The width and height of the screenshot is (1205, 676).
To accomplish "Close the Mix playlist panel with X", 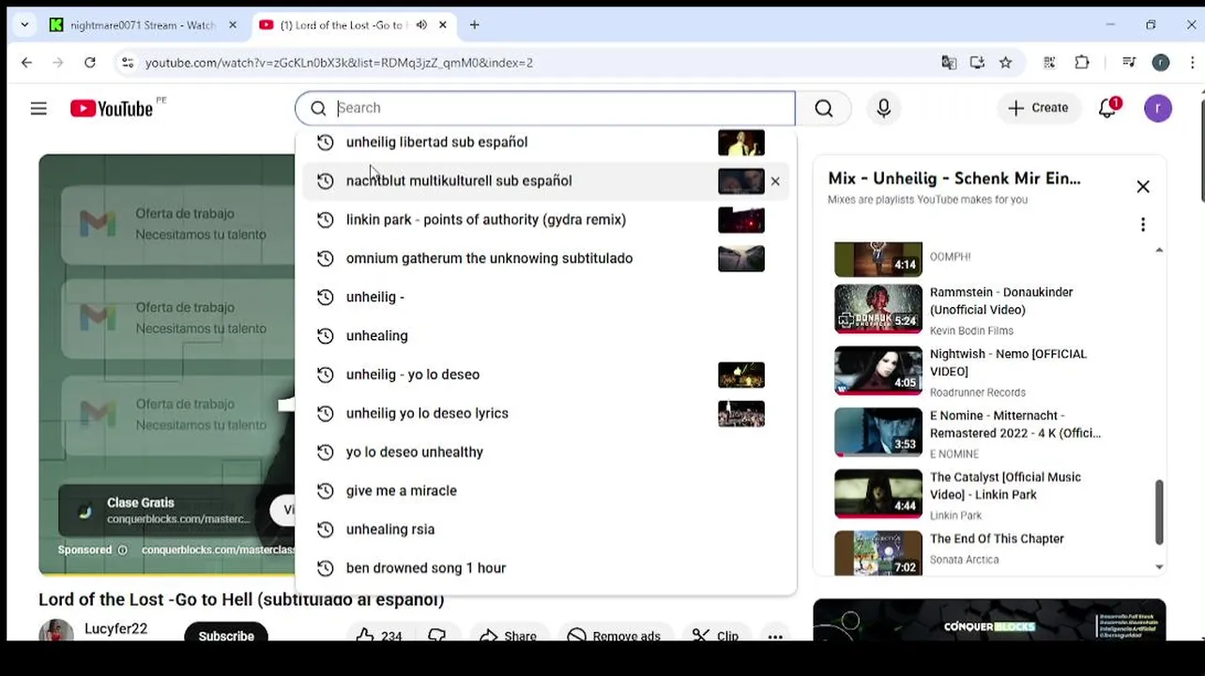I will coord(1143,187).
